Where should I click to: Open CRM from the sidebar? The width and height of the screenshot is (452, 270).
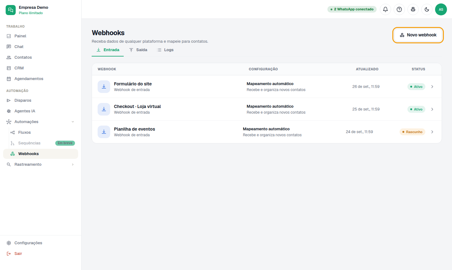point(40,68)
